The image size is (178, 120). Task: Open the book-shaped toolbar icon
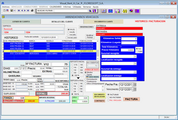pyautogui.click(x=104, y=11)
